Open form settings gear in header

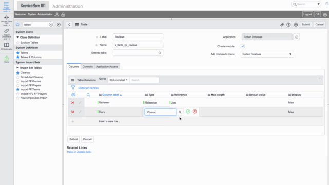(x=296, y=25)
